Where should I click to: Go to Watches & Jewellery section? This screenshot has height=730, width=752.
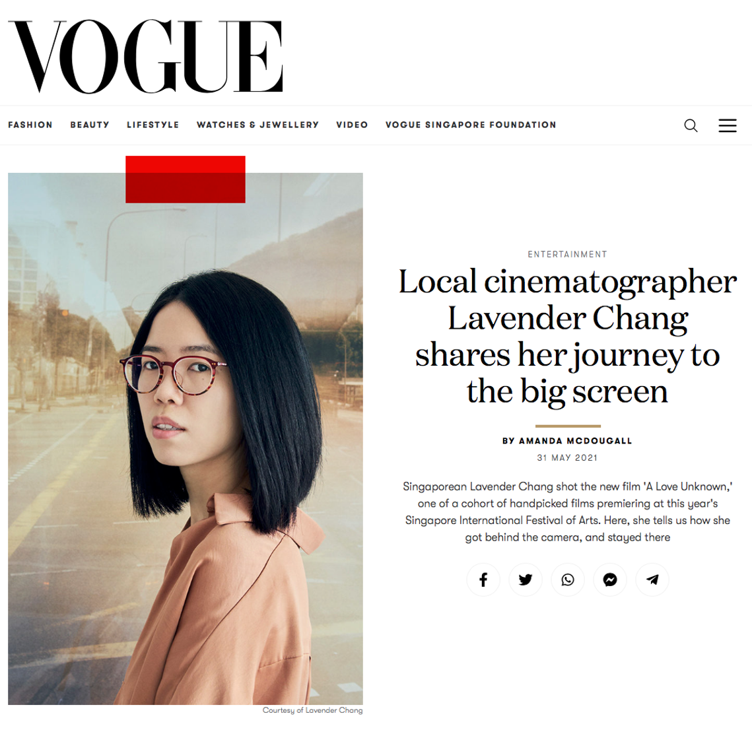click(257, 125)
